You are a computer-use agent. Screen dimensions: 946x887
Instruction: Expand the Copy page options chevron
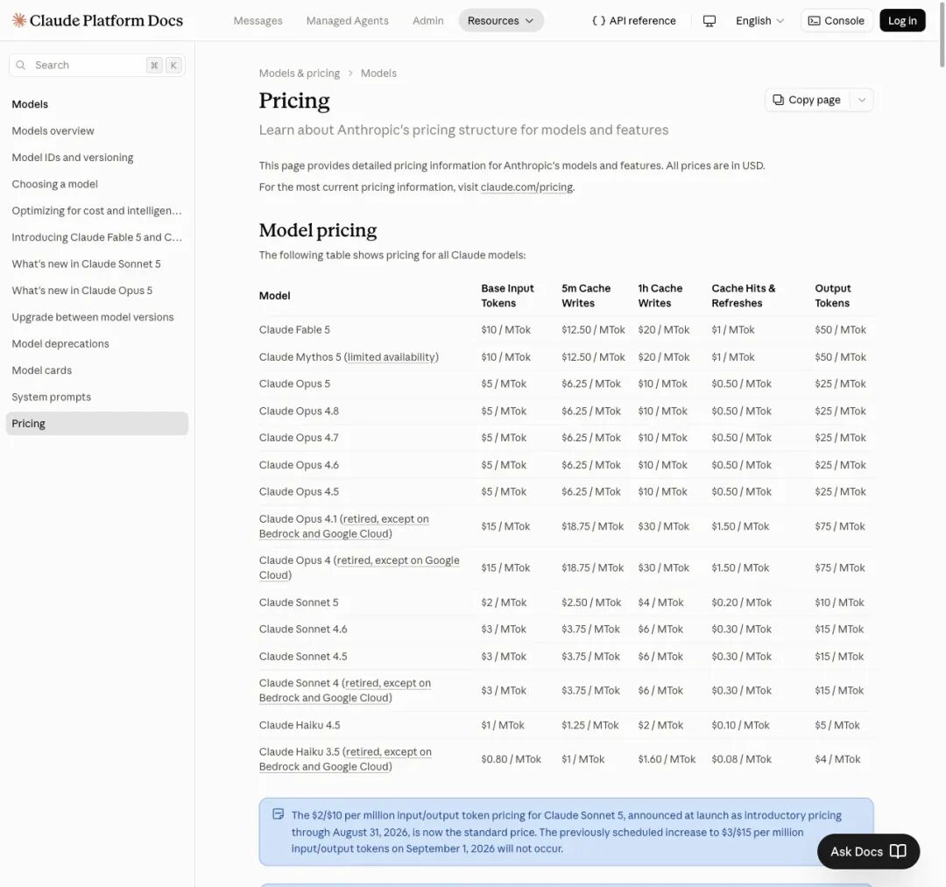862,100
